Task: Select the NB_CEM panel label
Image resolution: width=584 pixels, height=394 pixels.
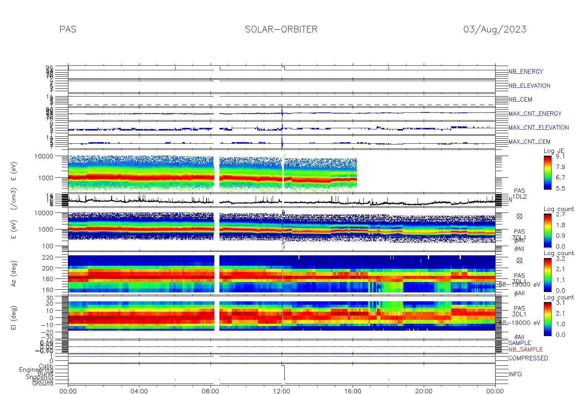Action: 520,100
